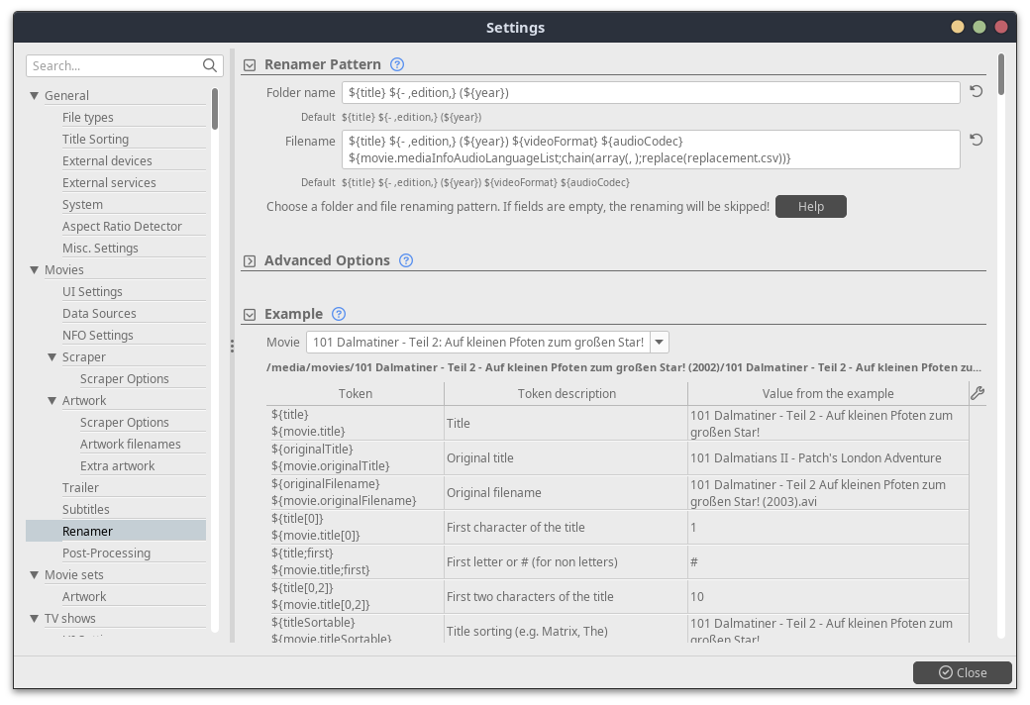
Task: Open help icon next to Advanced Options
Action: coord(406,260)
